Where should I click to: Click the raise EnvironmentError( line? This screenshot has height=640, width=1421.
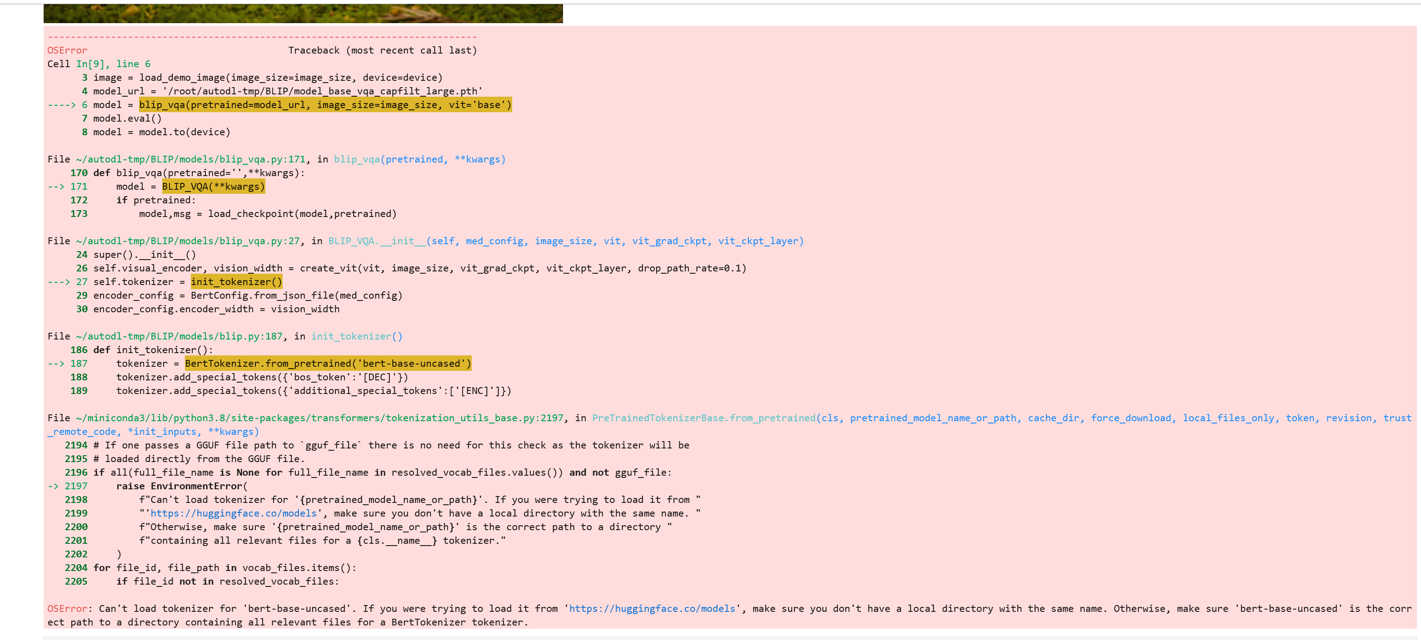[182, 486]
